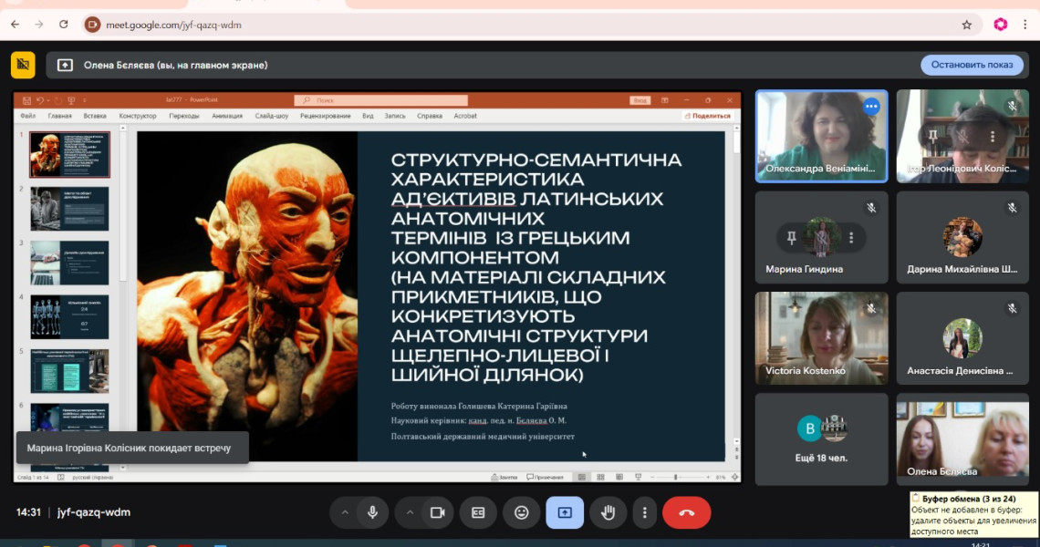Open the emoji reactions button
Viewport: 1040px width, 547px height.
[x=521, y=512]
